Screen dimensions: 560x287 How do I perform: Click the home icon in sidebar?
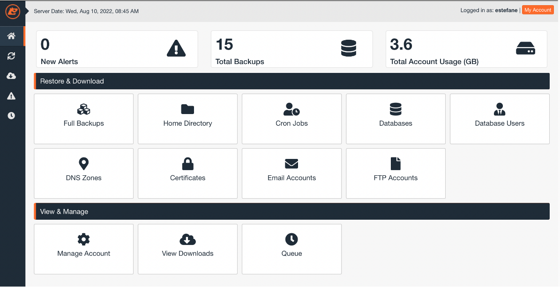(12, 36)
